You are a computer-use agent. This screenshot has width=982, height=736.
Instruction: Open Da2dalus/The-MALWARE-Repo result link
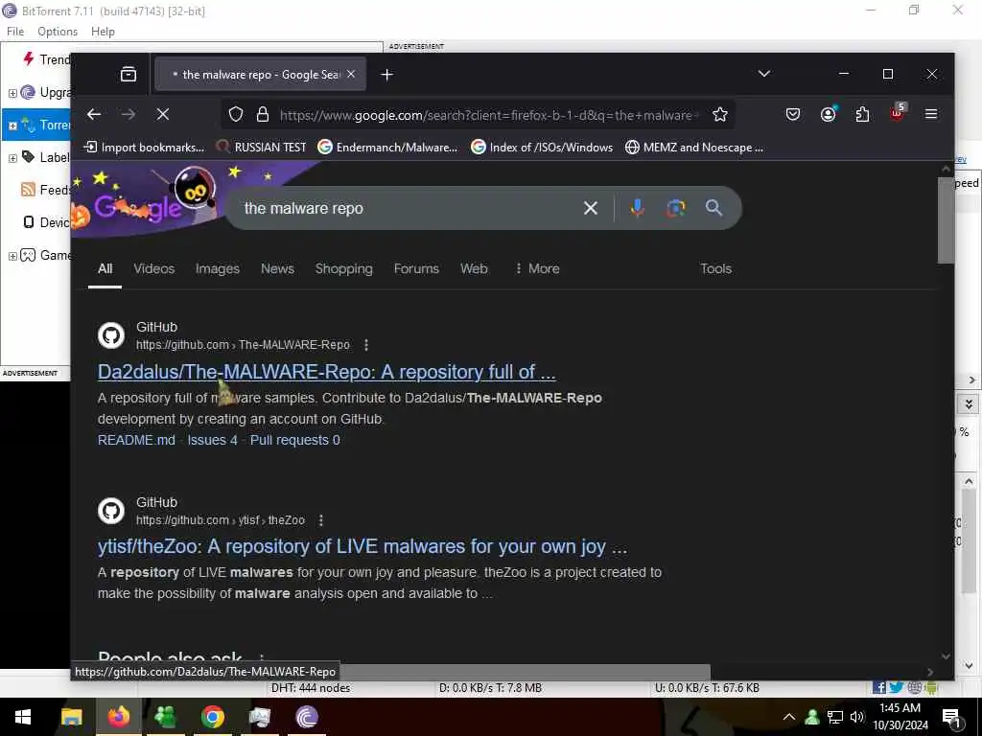pyautogui.click(x=326, y=372)
